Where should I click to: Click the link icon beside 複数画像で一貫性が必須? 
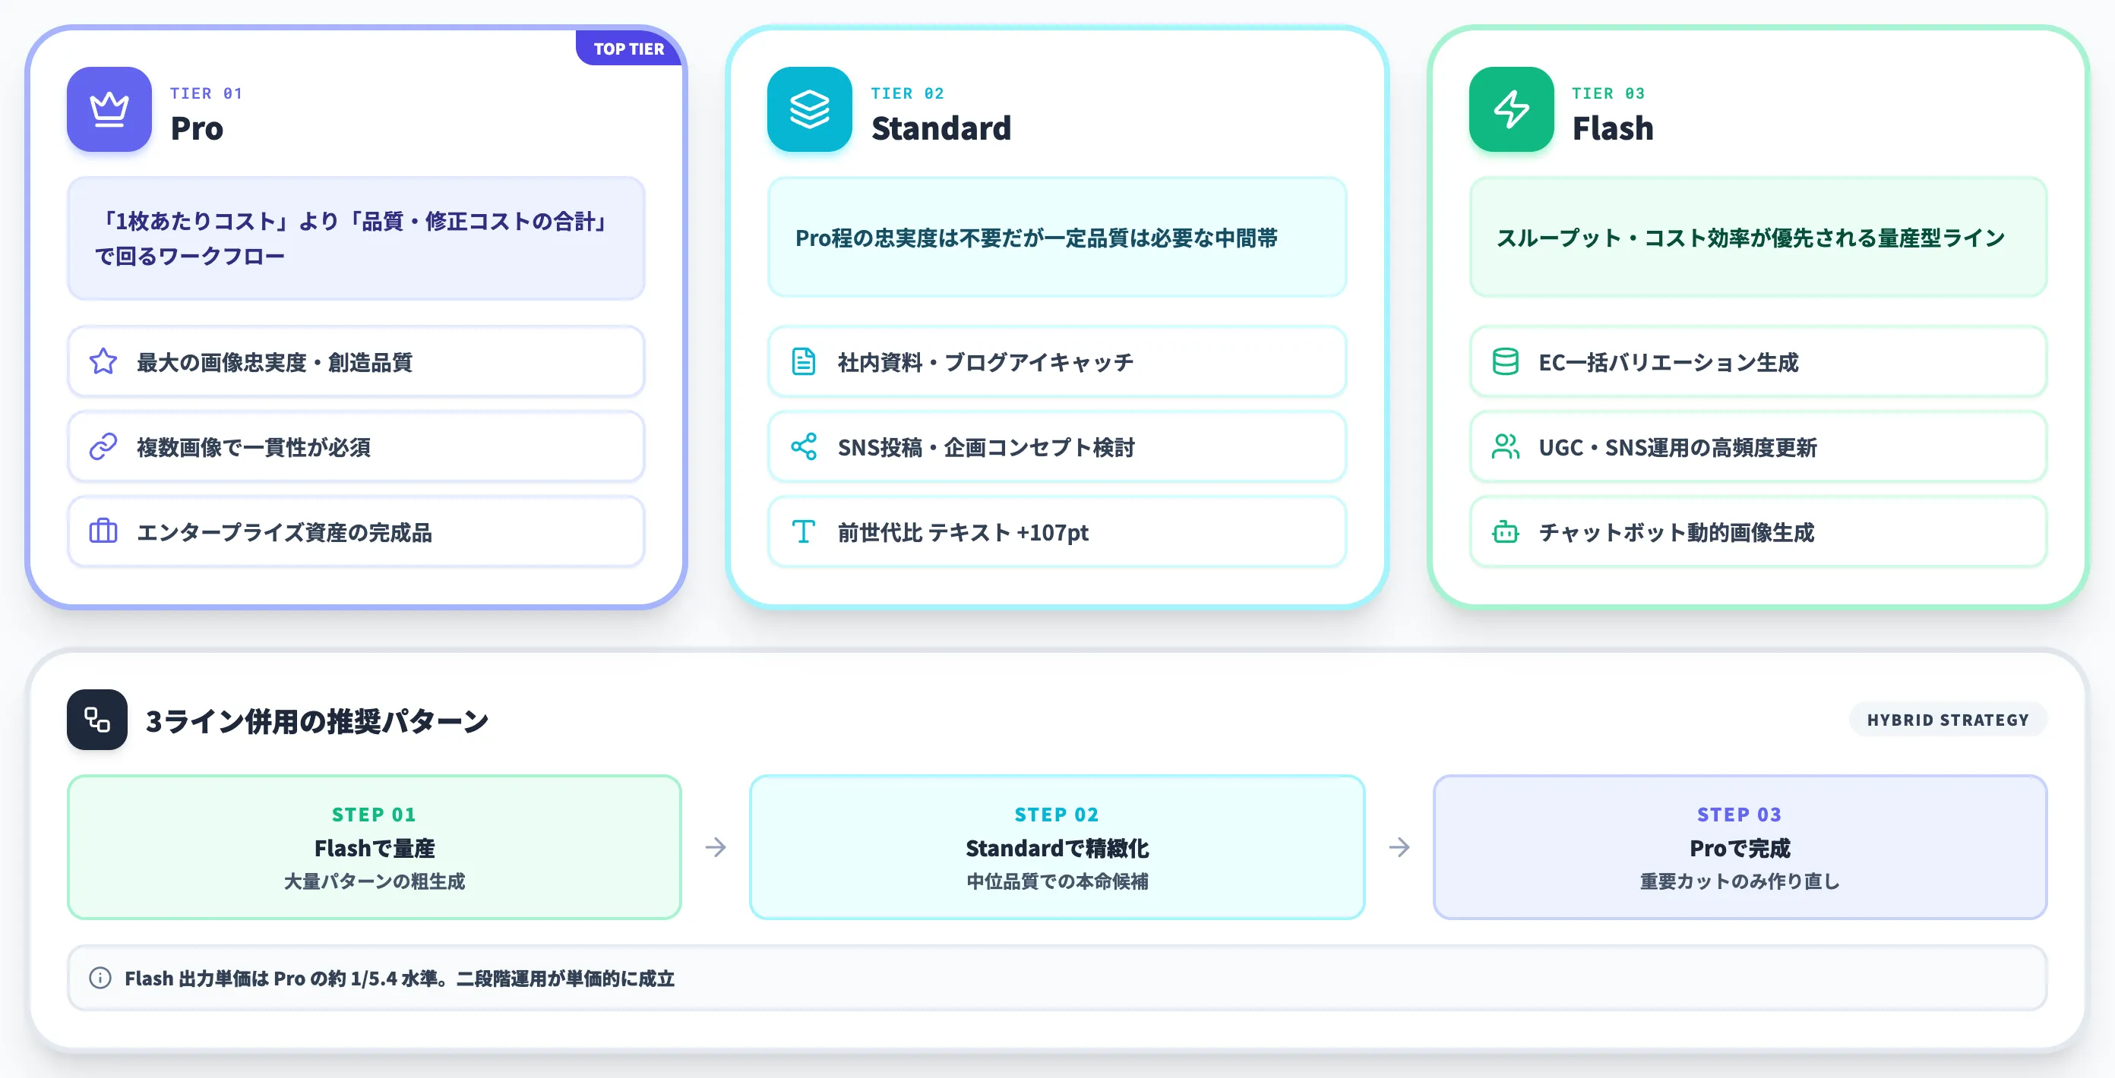[x=103, y=447]
